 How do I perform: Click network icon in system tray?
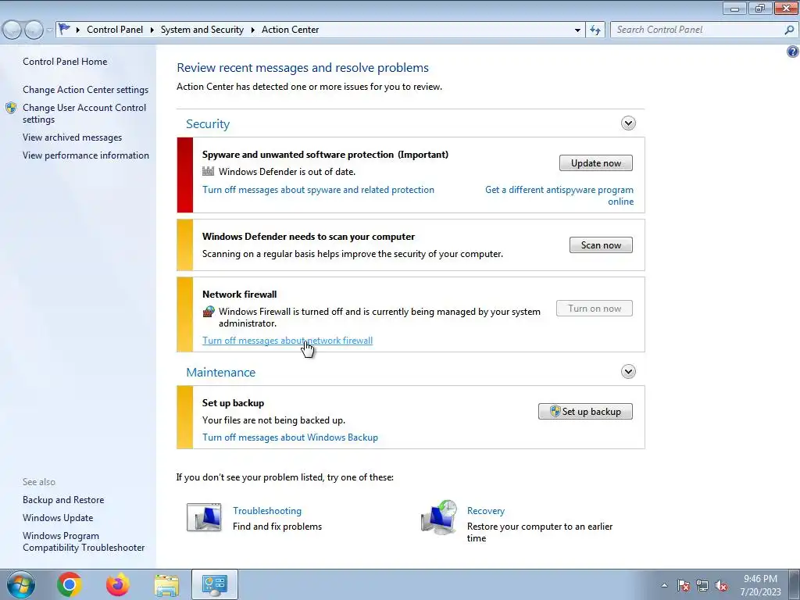click(x=702, y=586)
